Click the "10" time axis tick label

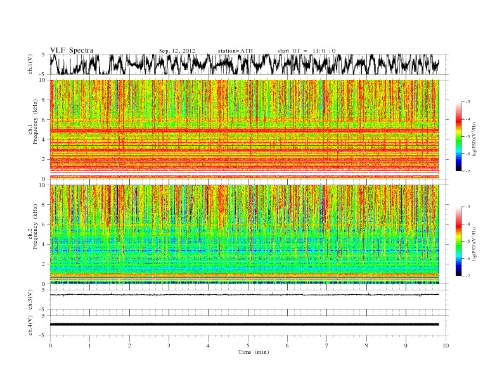pyautogui.click(x=446, y=346)
